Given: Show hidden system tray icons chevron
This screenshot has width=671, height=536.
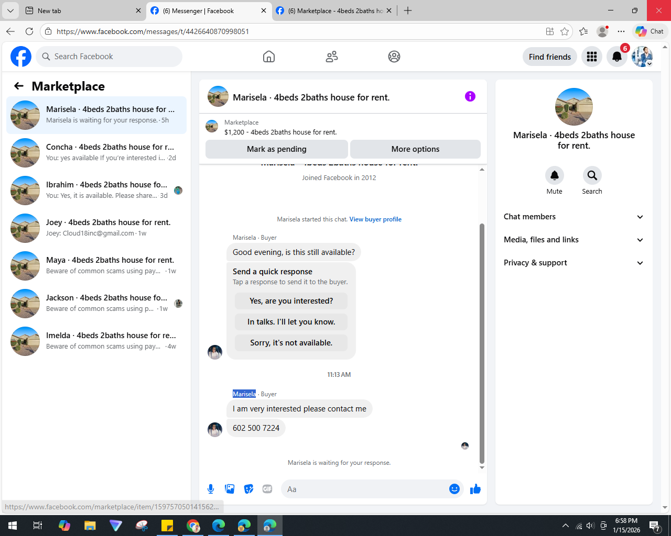Looking at the screenshot, I should 565,526.
